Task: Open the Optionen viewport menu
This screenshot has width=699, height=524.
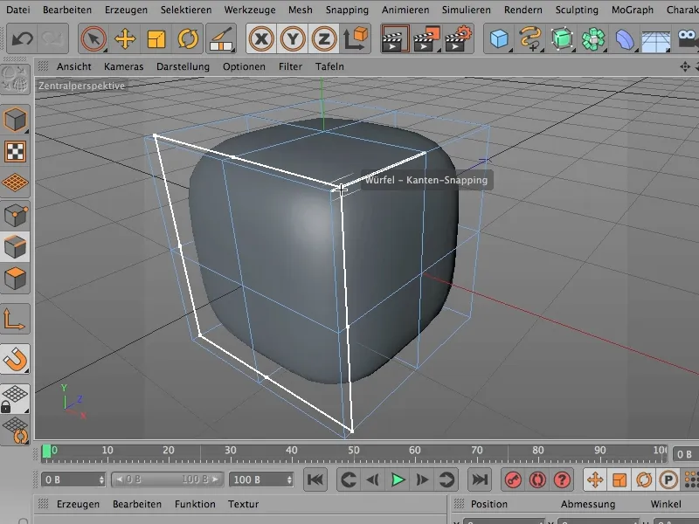Action: (244, 66)
